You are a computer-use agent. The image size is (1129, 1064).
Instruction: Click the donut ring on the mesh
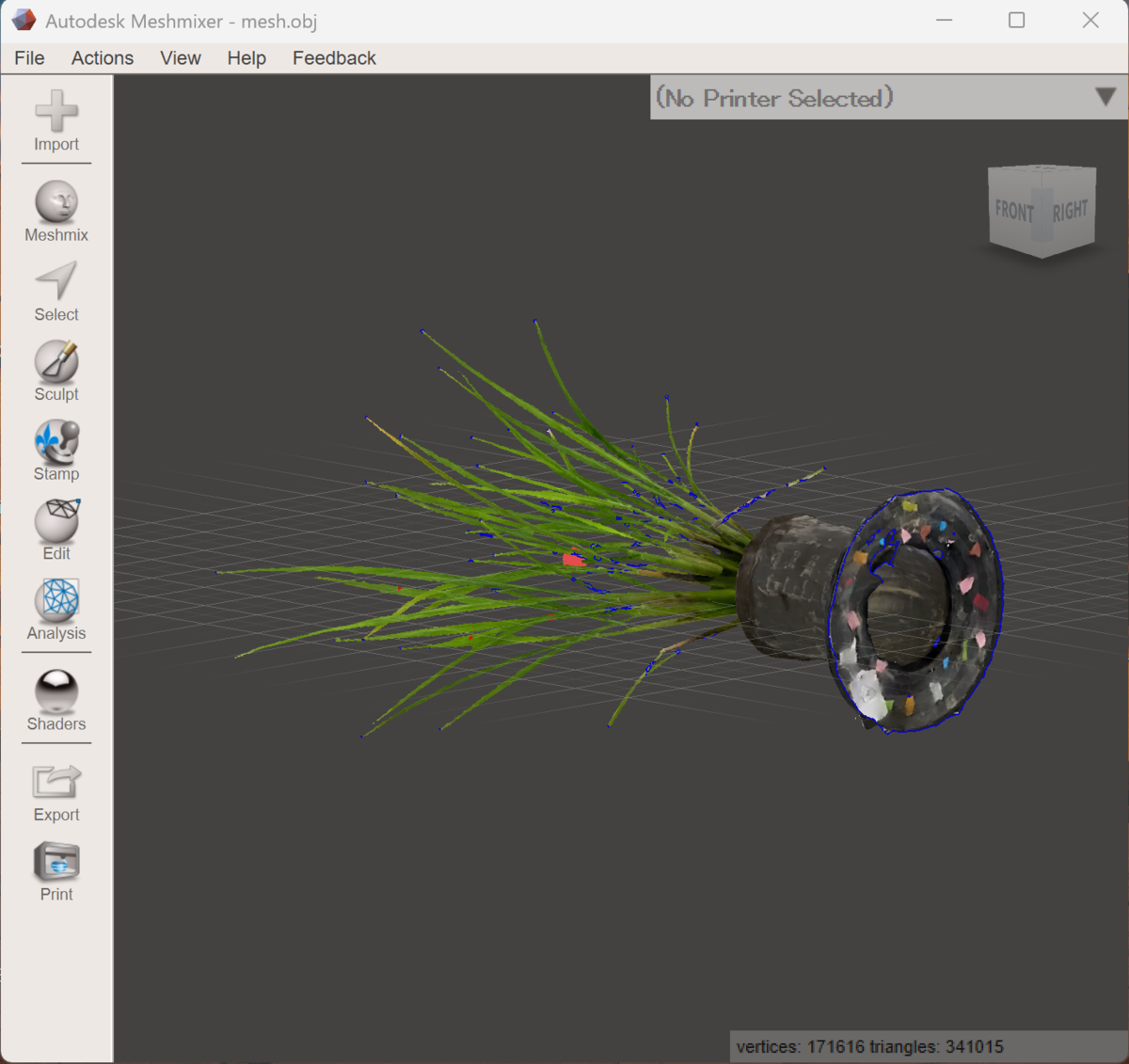915,610
